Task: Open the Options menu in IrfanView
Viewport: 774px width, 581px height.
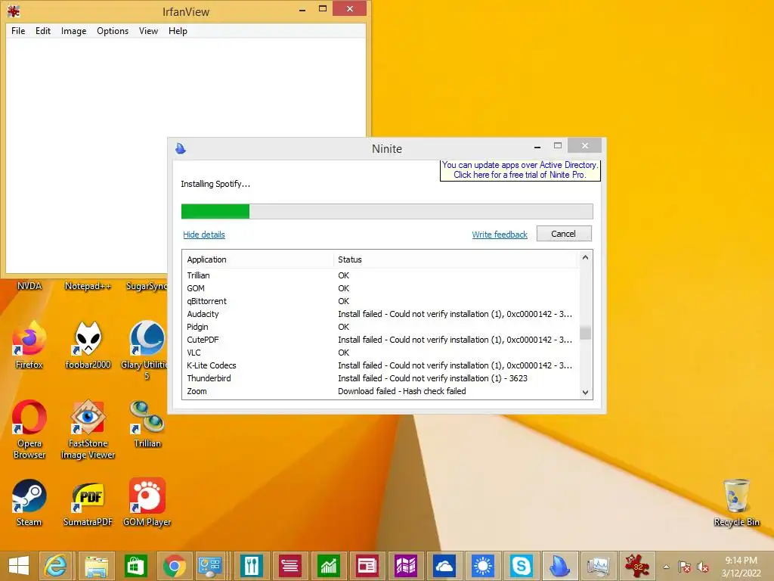Action: pyautogui.click(x=113, y=30)
